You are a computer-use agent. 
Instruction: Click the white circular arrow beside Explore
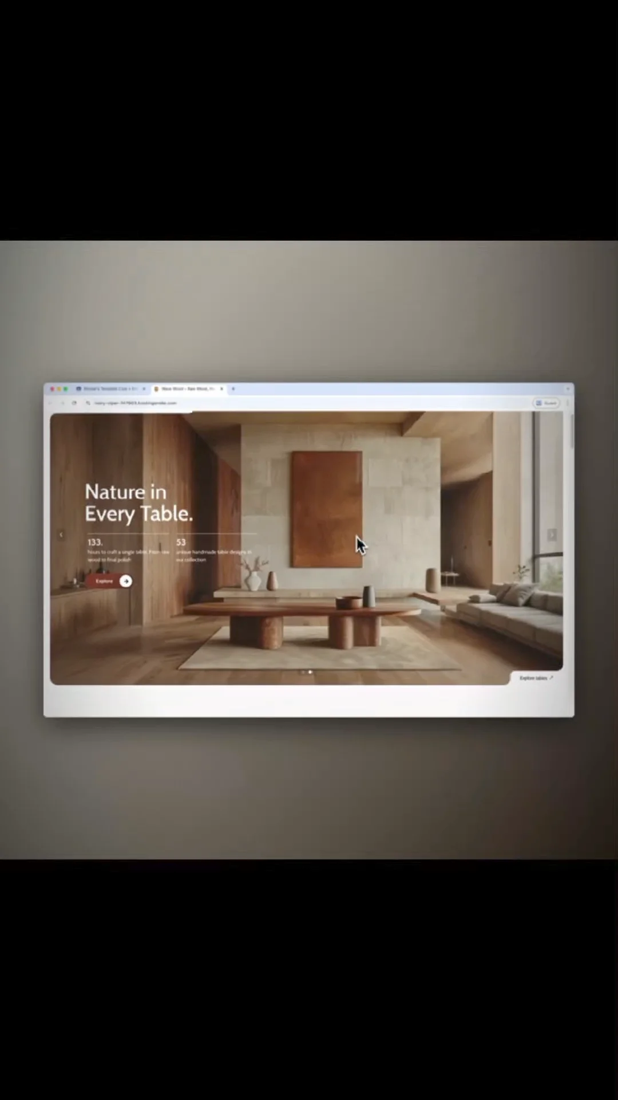pos(126,581)
